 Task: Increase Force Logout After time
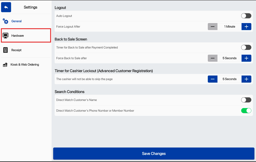coord(246,27)
